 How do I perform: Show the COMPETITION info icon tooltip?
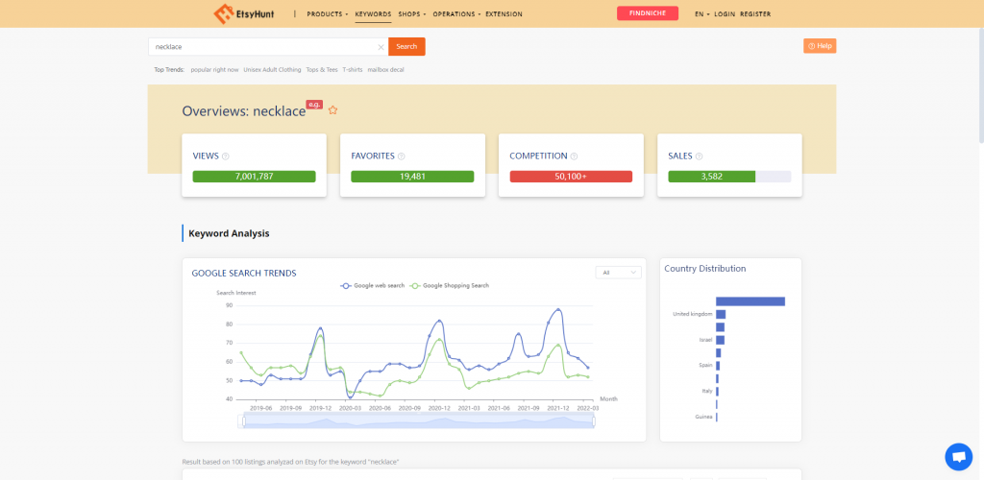[574, 156]
